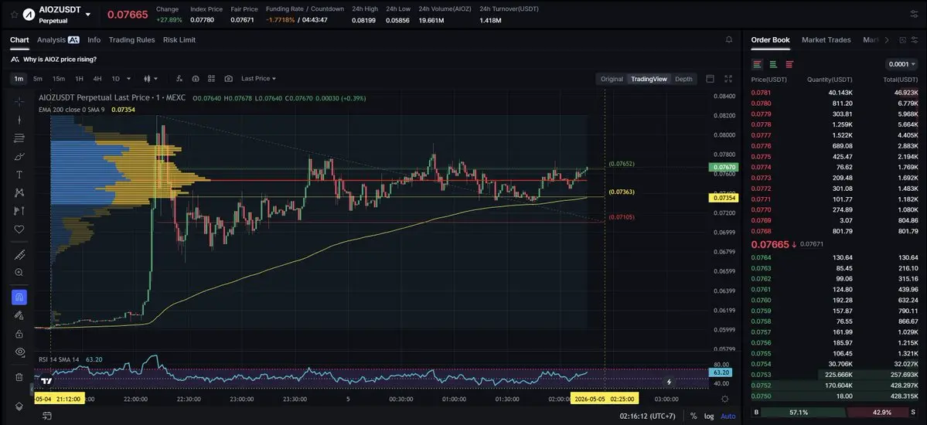Toggle stay in drawing mode pencil-lock
927x425 pixels.
19,315
